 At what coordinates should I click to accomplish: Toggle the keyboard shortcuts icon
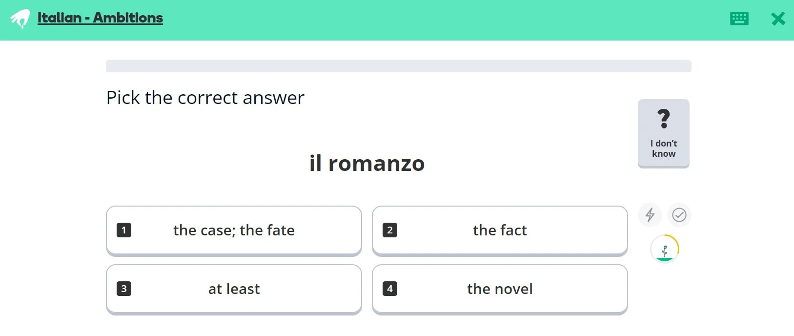739,19
